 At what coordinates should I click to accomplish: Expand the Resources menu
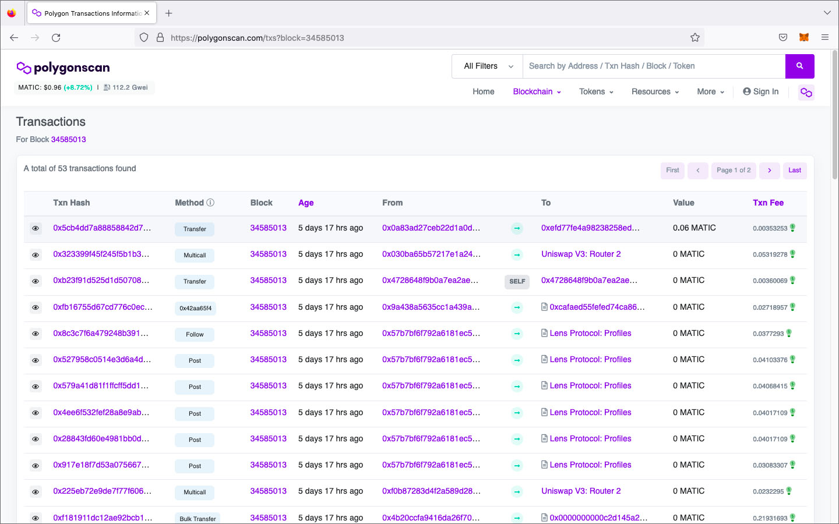(x=655, y=91)
